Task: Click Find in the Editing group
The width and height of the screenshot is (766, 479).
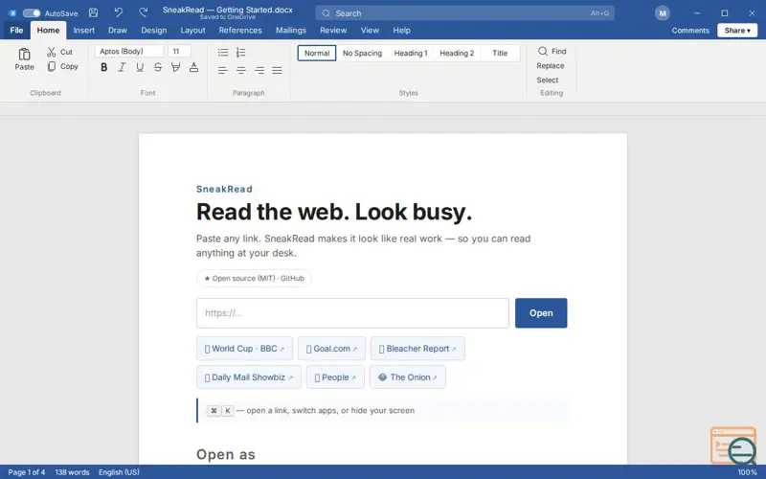Action: [552, 52]
